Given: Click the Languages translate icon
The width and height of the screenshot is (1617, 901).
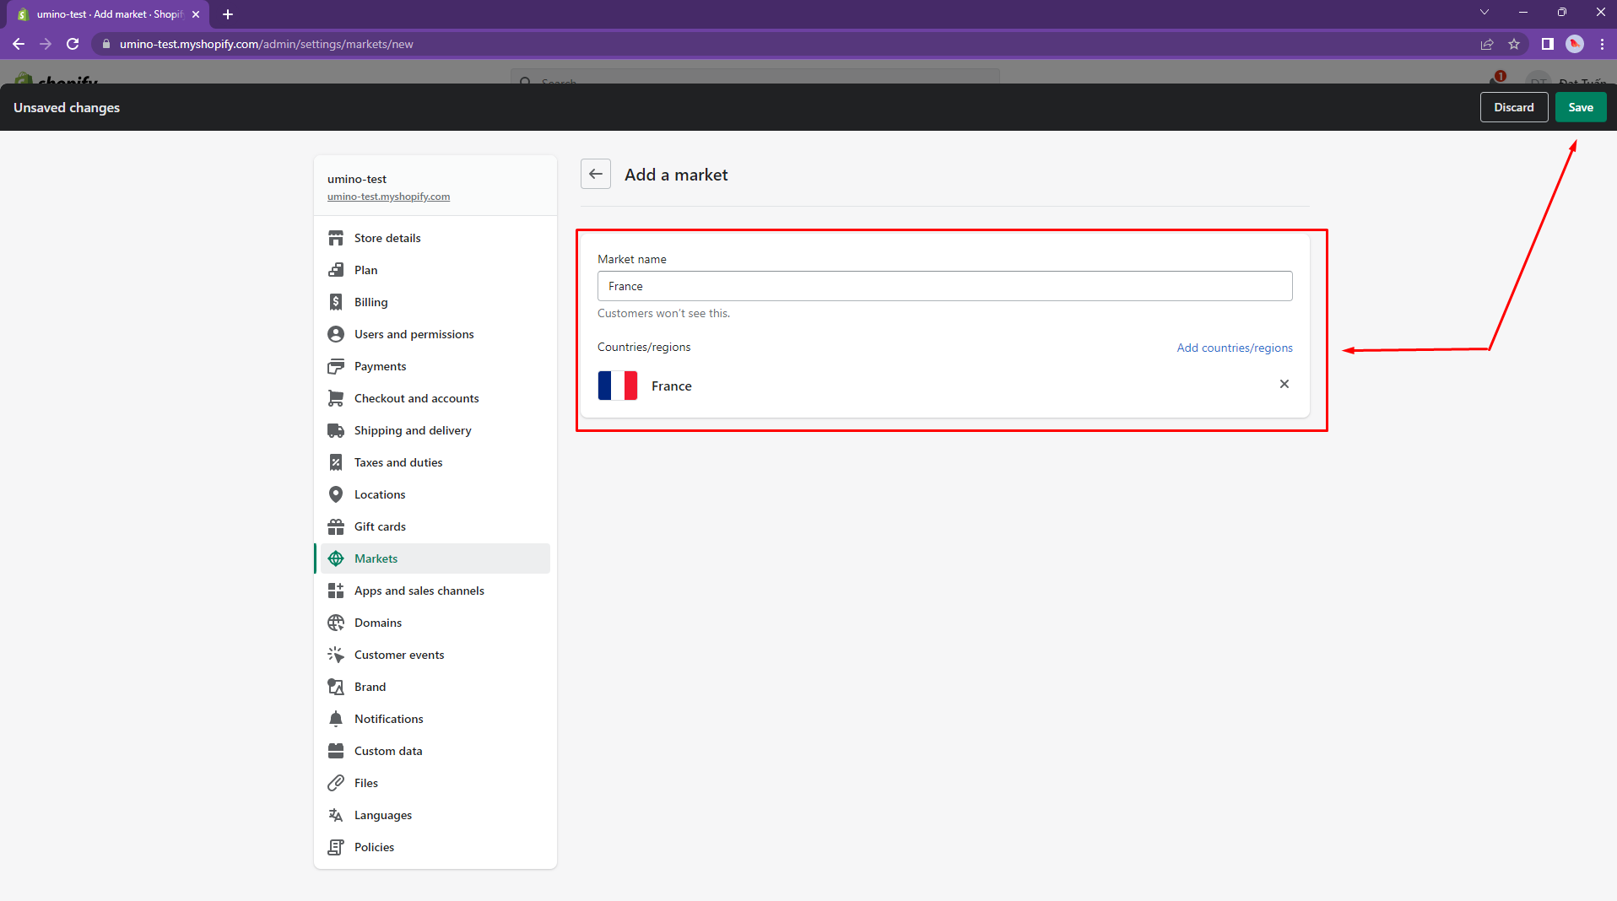Looking at the screenshot, I should tap(336, 815).
